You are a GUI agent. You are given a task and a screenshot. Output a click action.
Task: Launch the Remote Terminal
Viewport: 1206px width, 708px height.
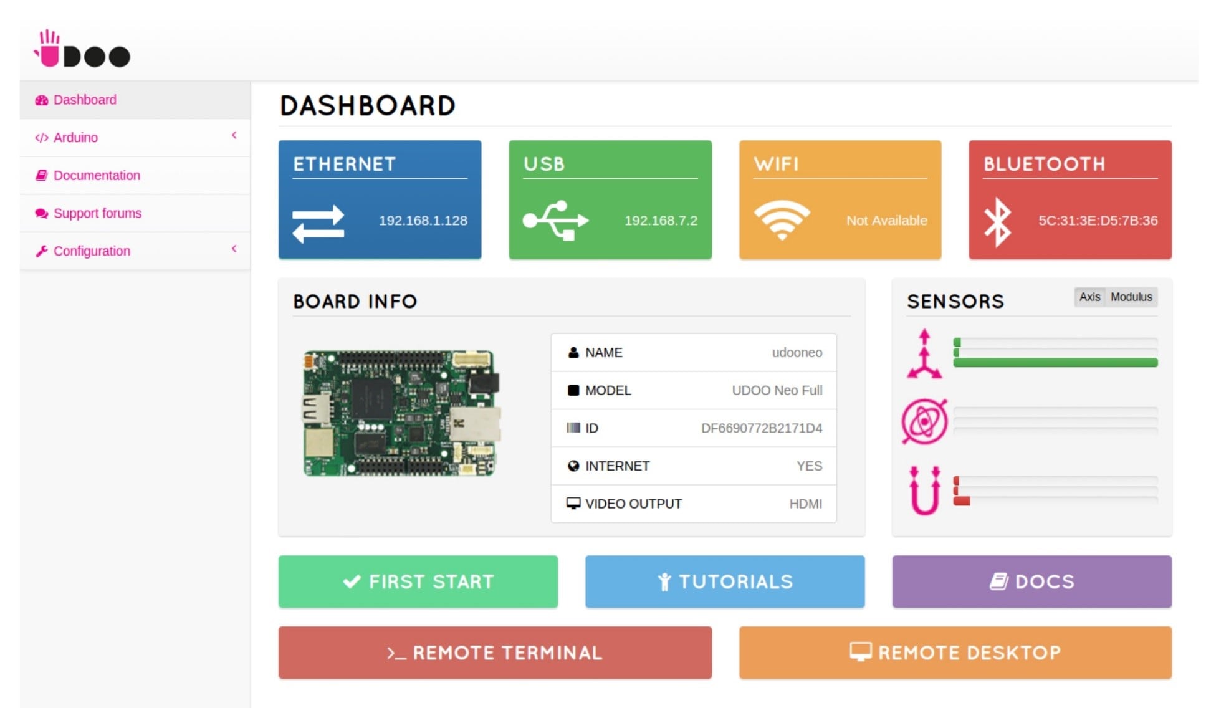click(x=494, y=653)
